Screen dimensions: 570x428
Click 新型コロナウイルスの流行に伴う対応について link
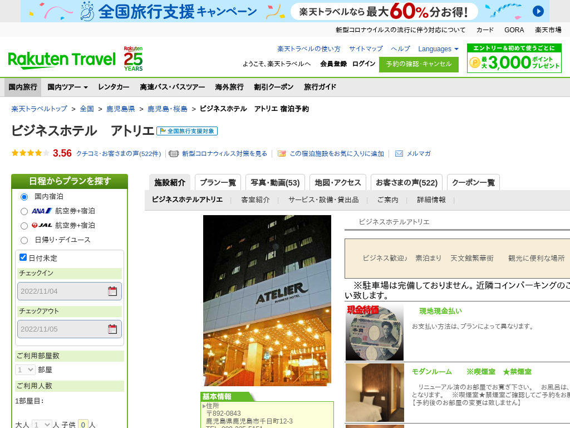(400, 30)
